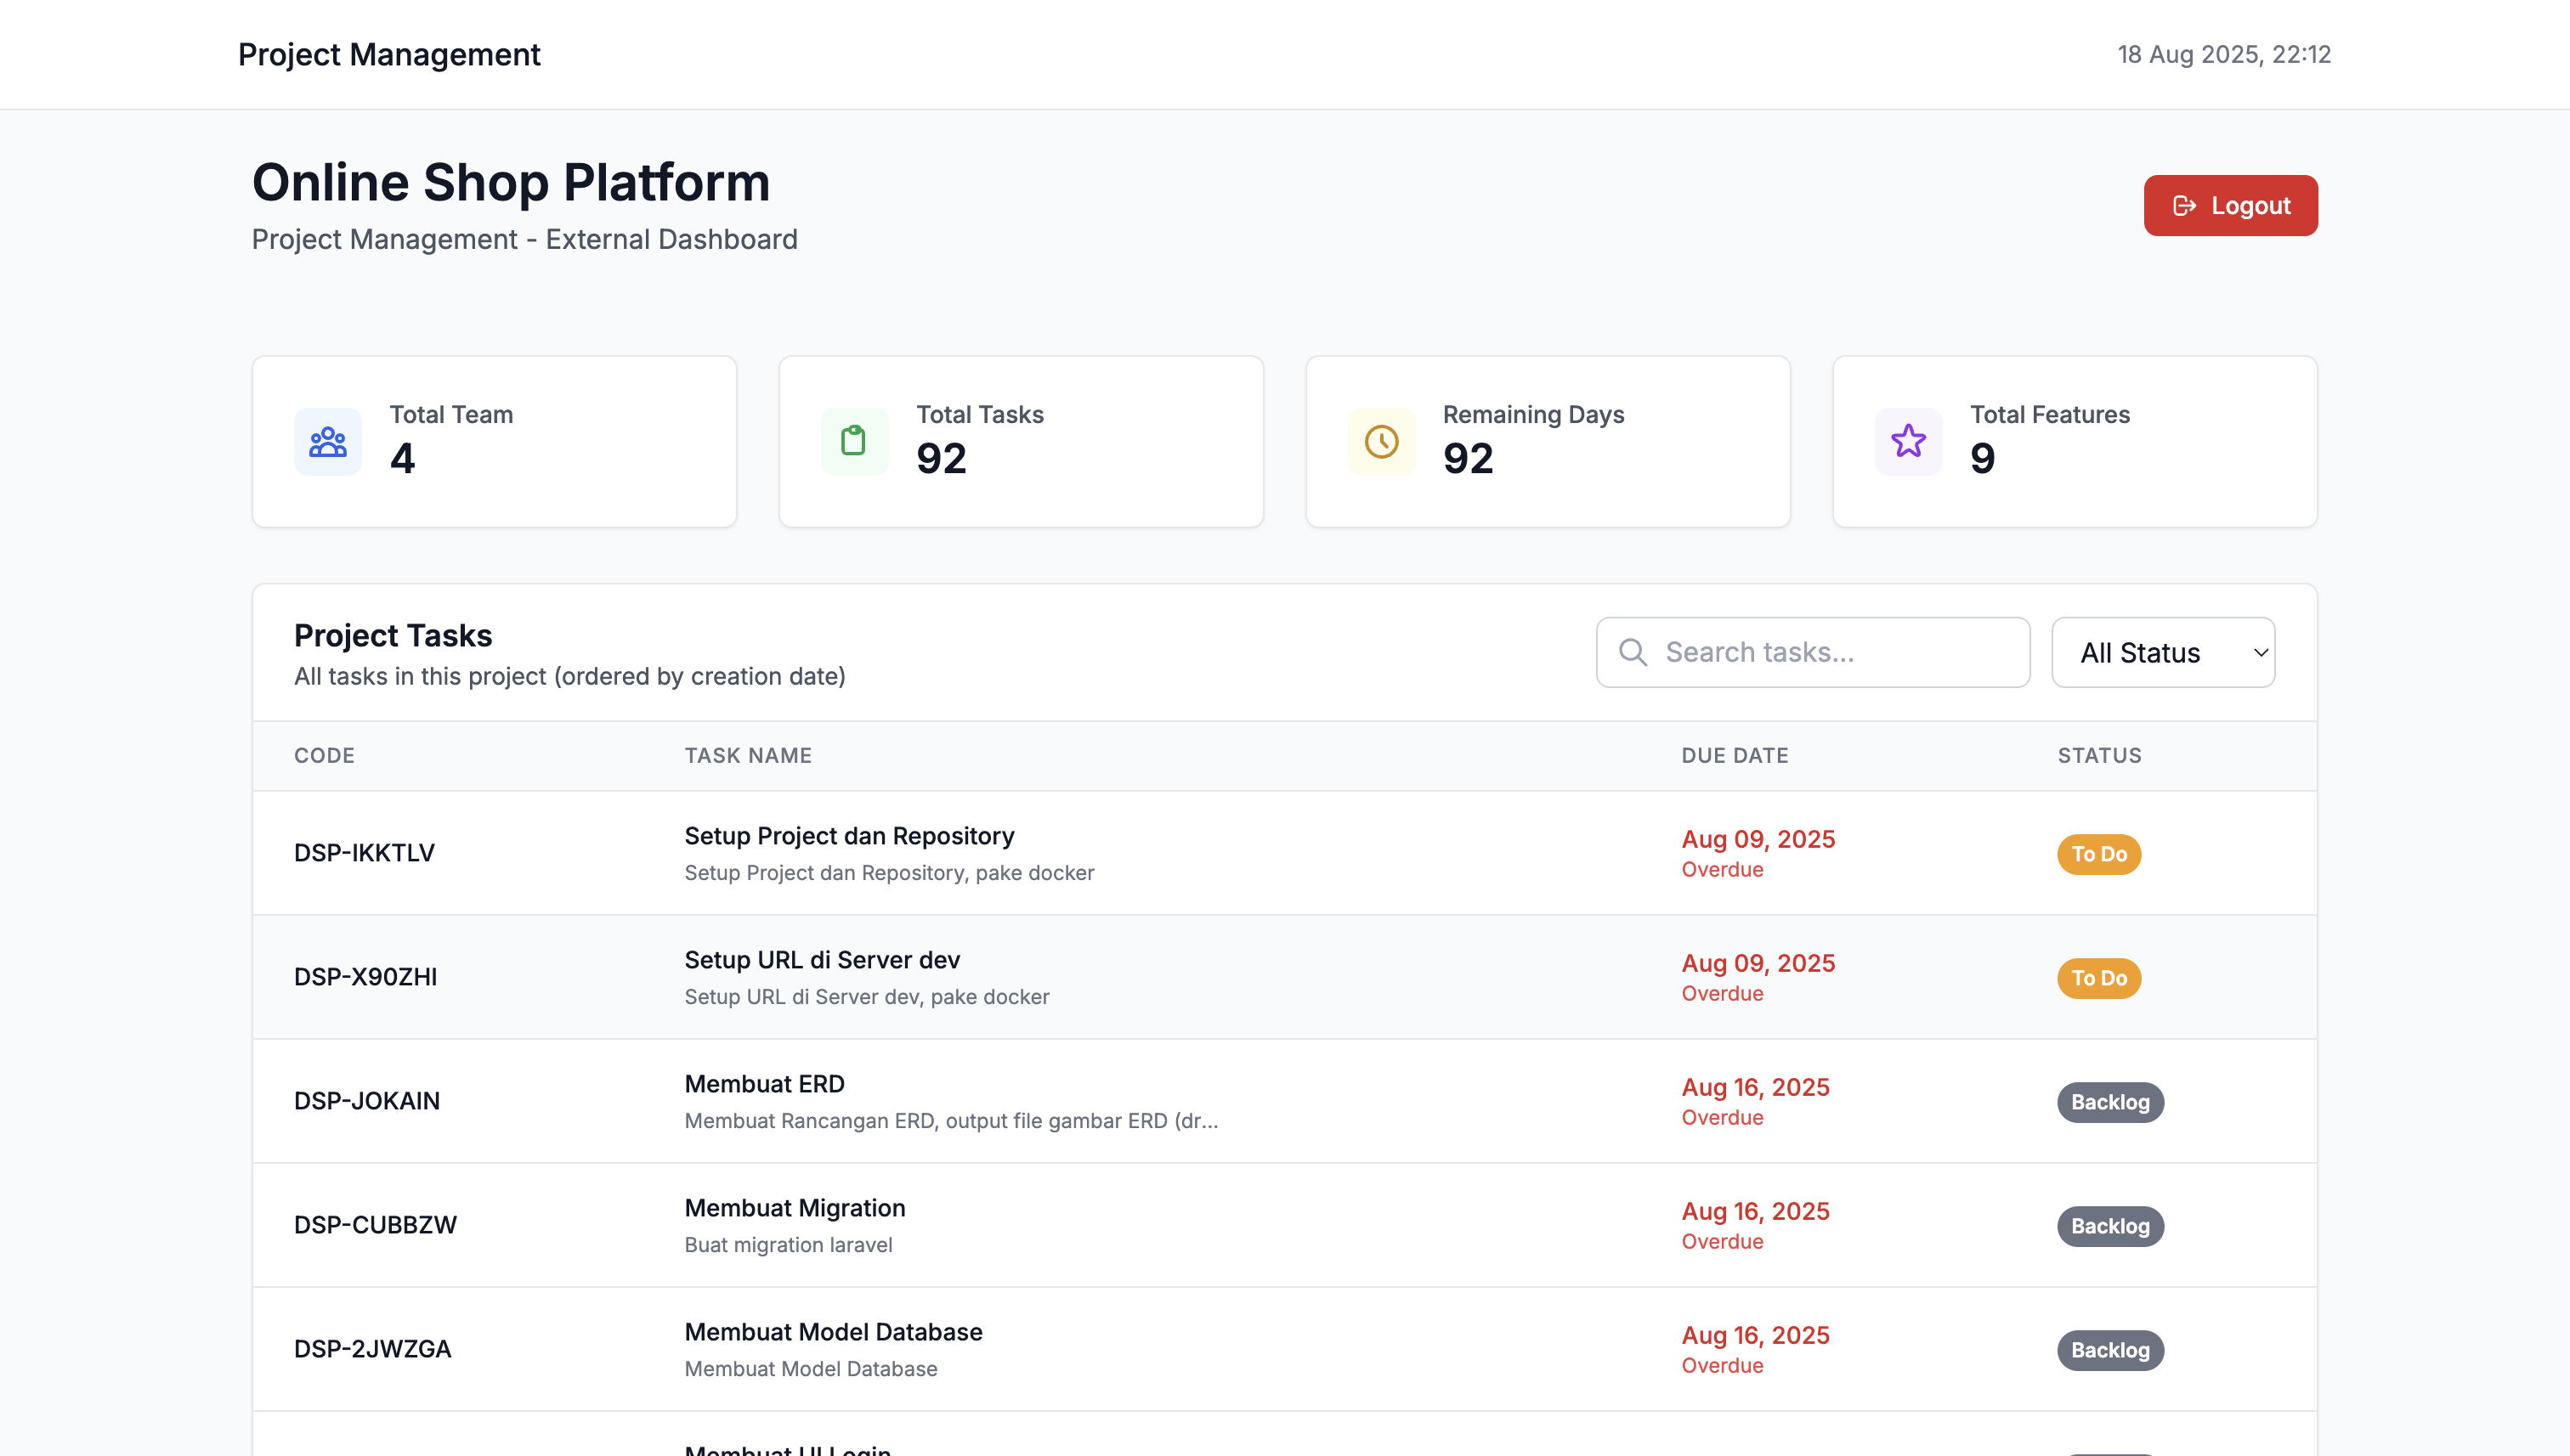The height and width of the screenshot is (1456, 2570).
Task: Click the Total Team people icon
Action: pos(327,441)
